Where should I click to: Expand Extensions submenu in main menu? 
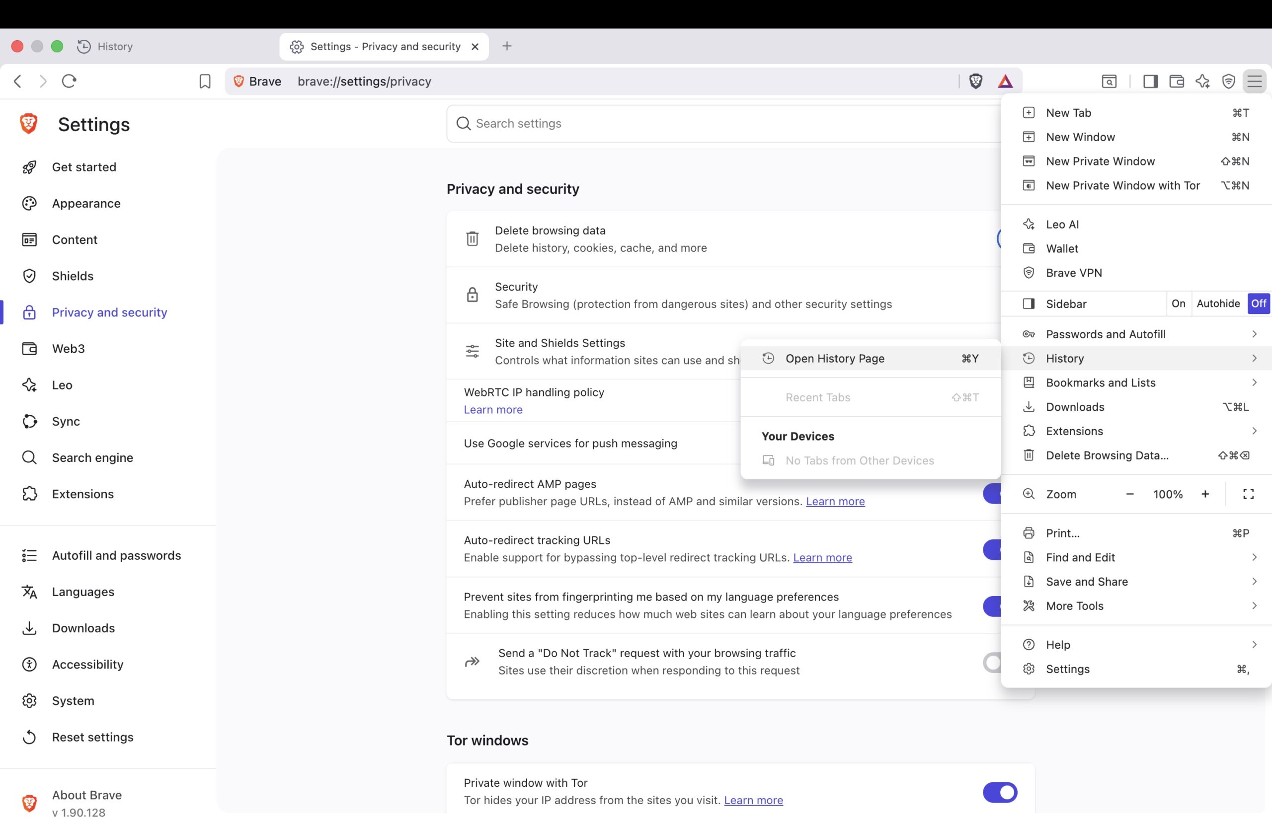pyautogui.click(x=1136, y=431)
